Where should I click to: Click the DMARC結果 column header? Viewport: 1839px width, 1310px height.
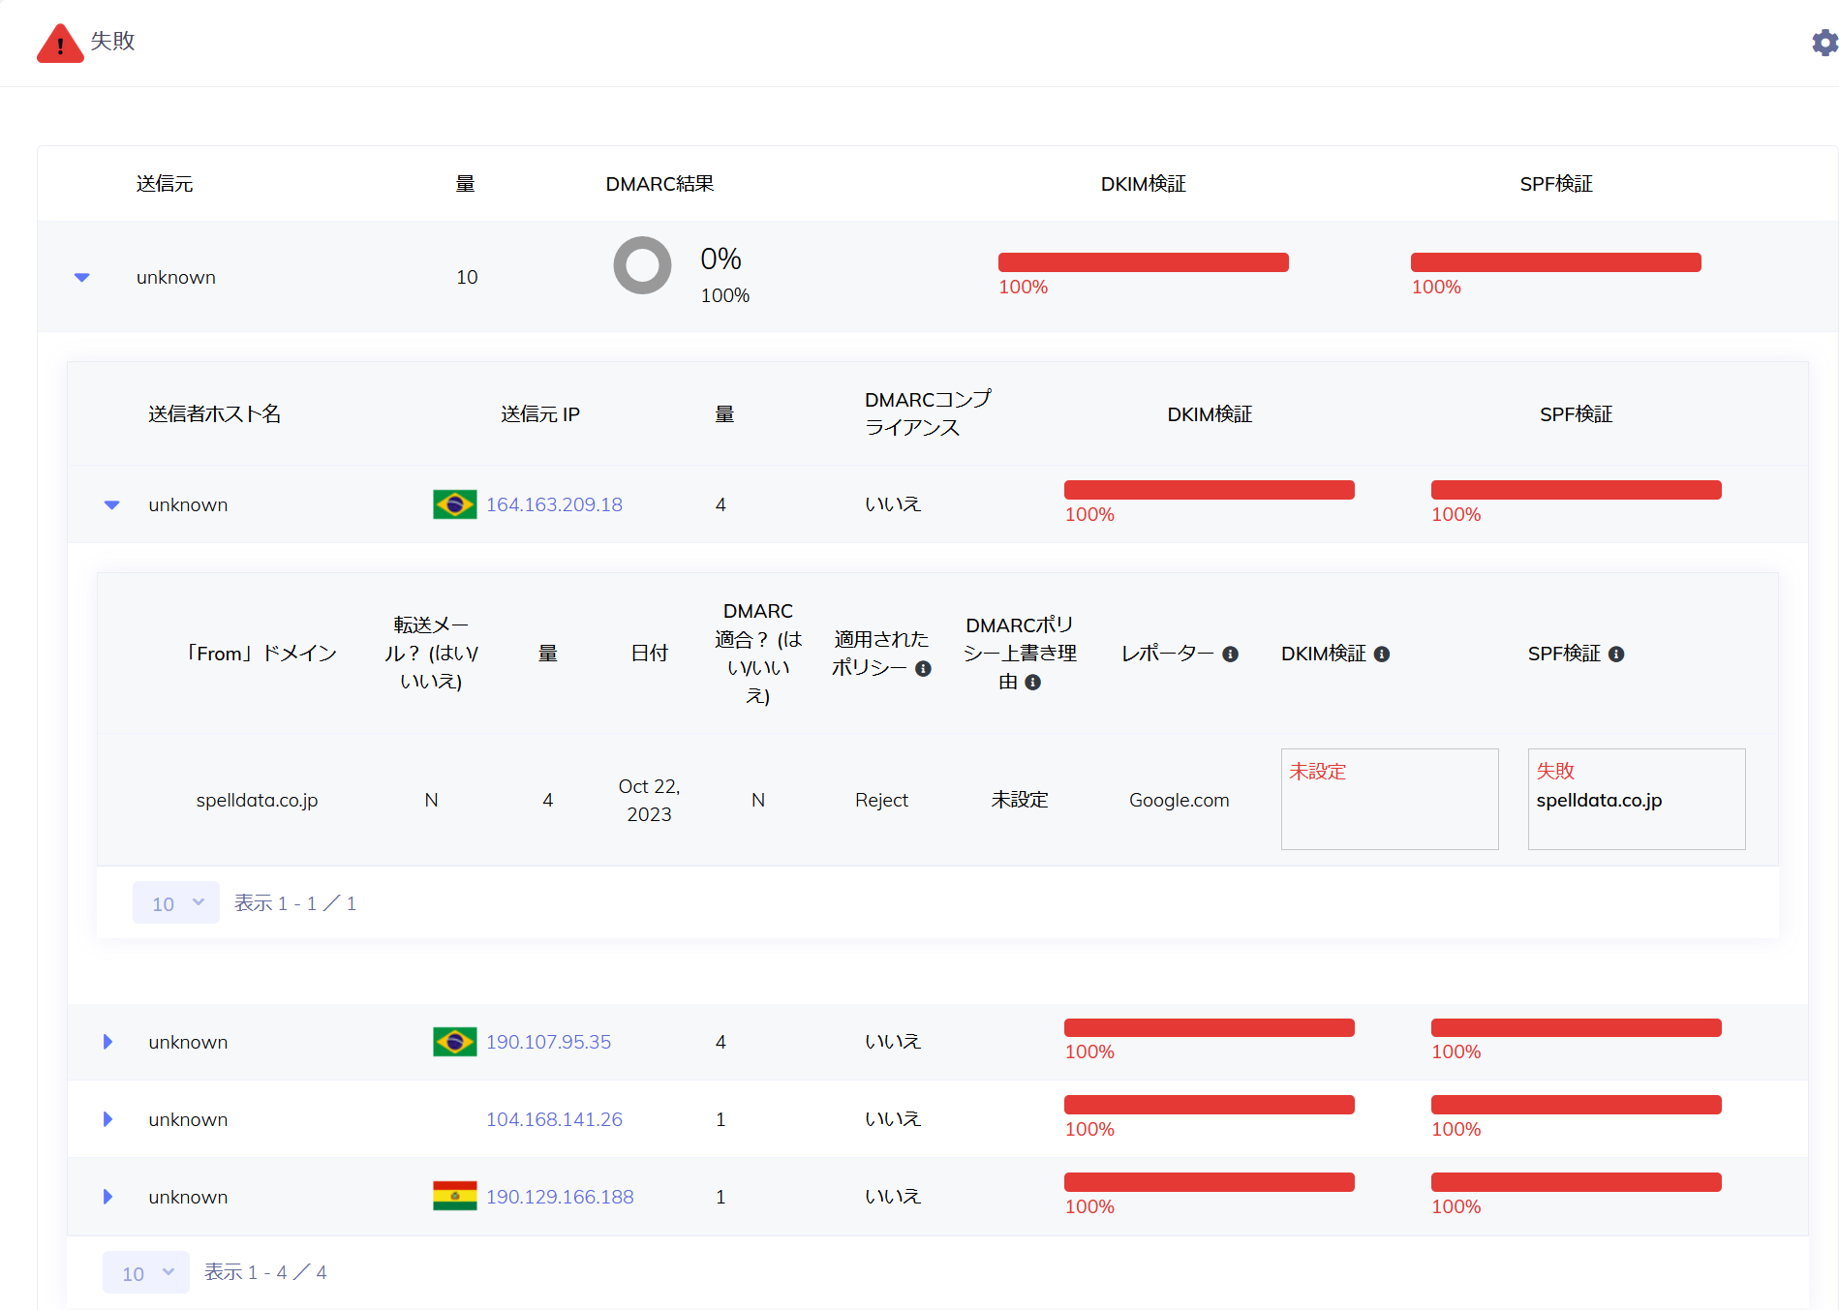click(x=659, y=184)
